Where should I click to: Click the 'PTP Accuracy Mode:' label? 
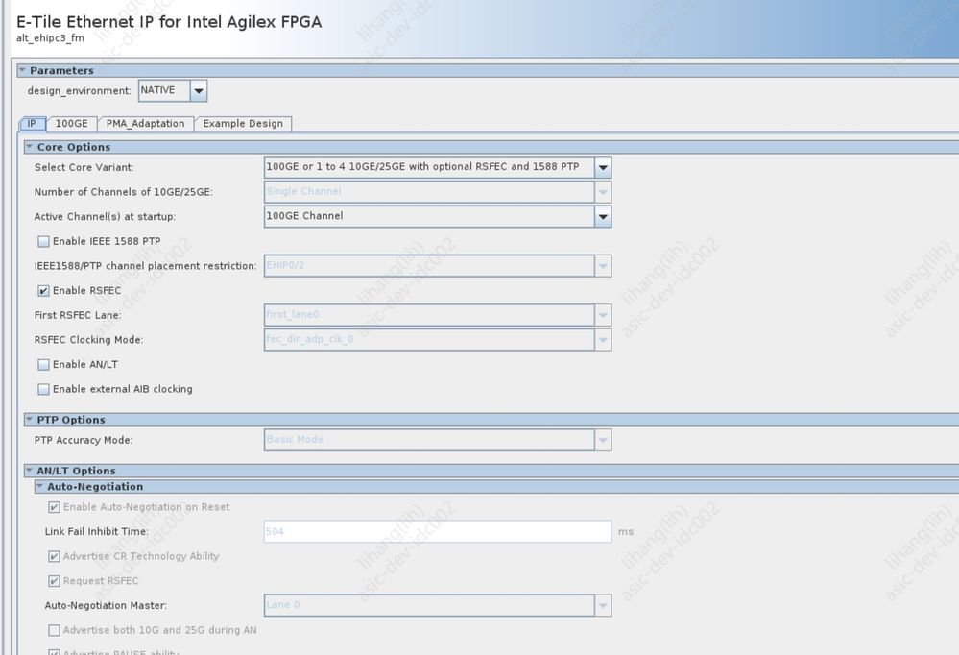click(84, 440)
